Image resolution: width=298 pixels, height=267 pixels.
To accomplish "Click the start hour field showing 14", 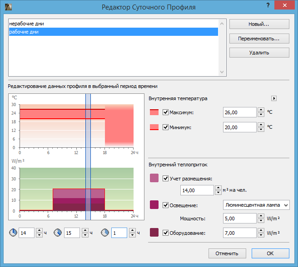I will tap(26, 233).
